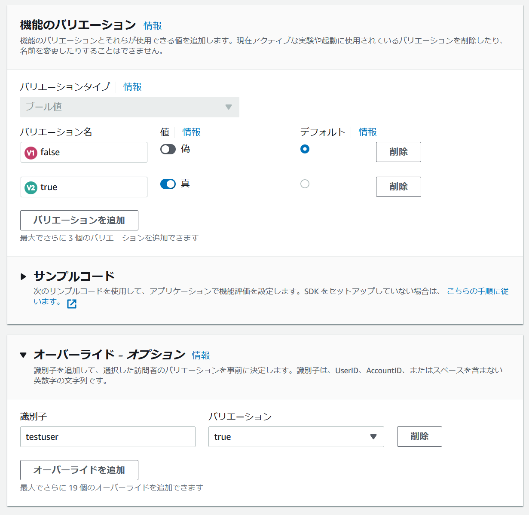Select default radio button for false variation
This screenshot has height=515, width=529.
[305, 149]
